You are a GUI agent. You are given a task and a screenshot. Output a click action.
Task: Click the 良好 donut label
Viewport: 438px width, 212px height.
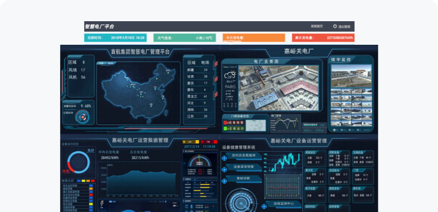[91, 151]
